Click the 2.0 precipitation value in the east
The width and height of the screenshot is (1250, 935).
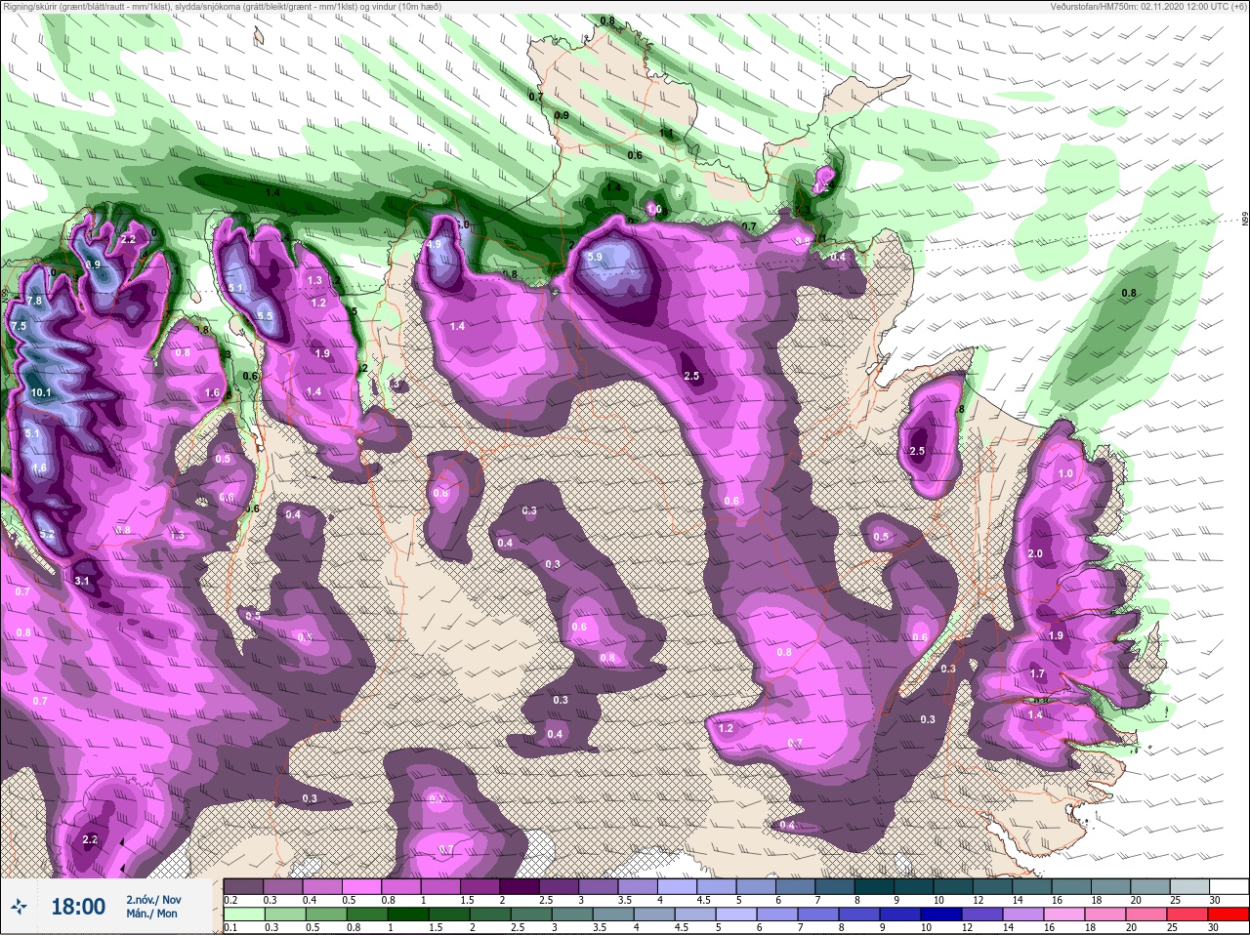pyautogui.click(x=1035, y=553)
